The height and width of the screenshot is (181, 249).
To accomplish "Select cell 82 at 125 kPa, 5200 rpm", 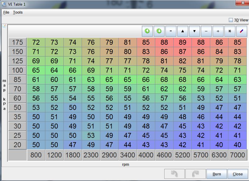I will point(183,61).
